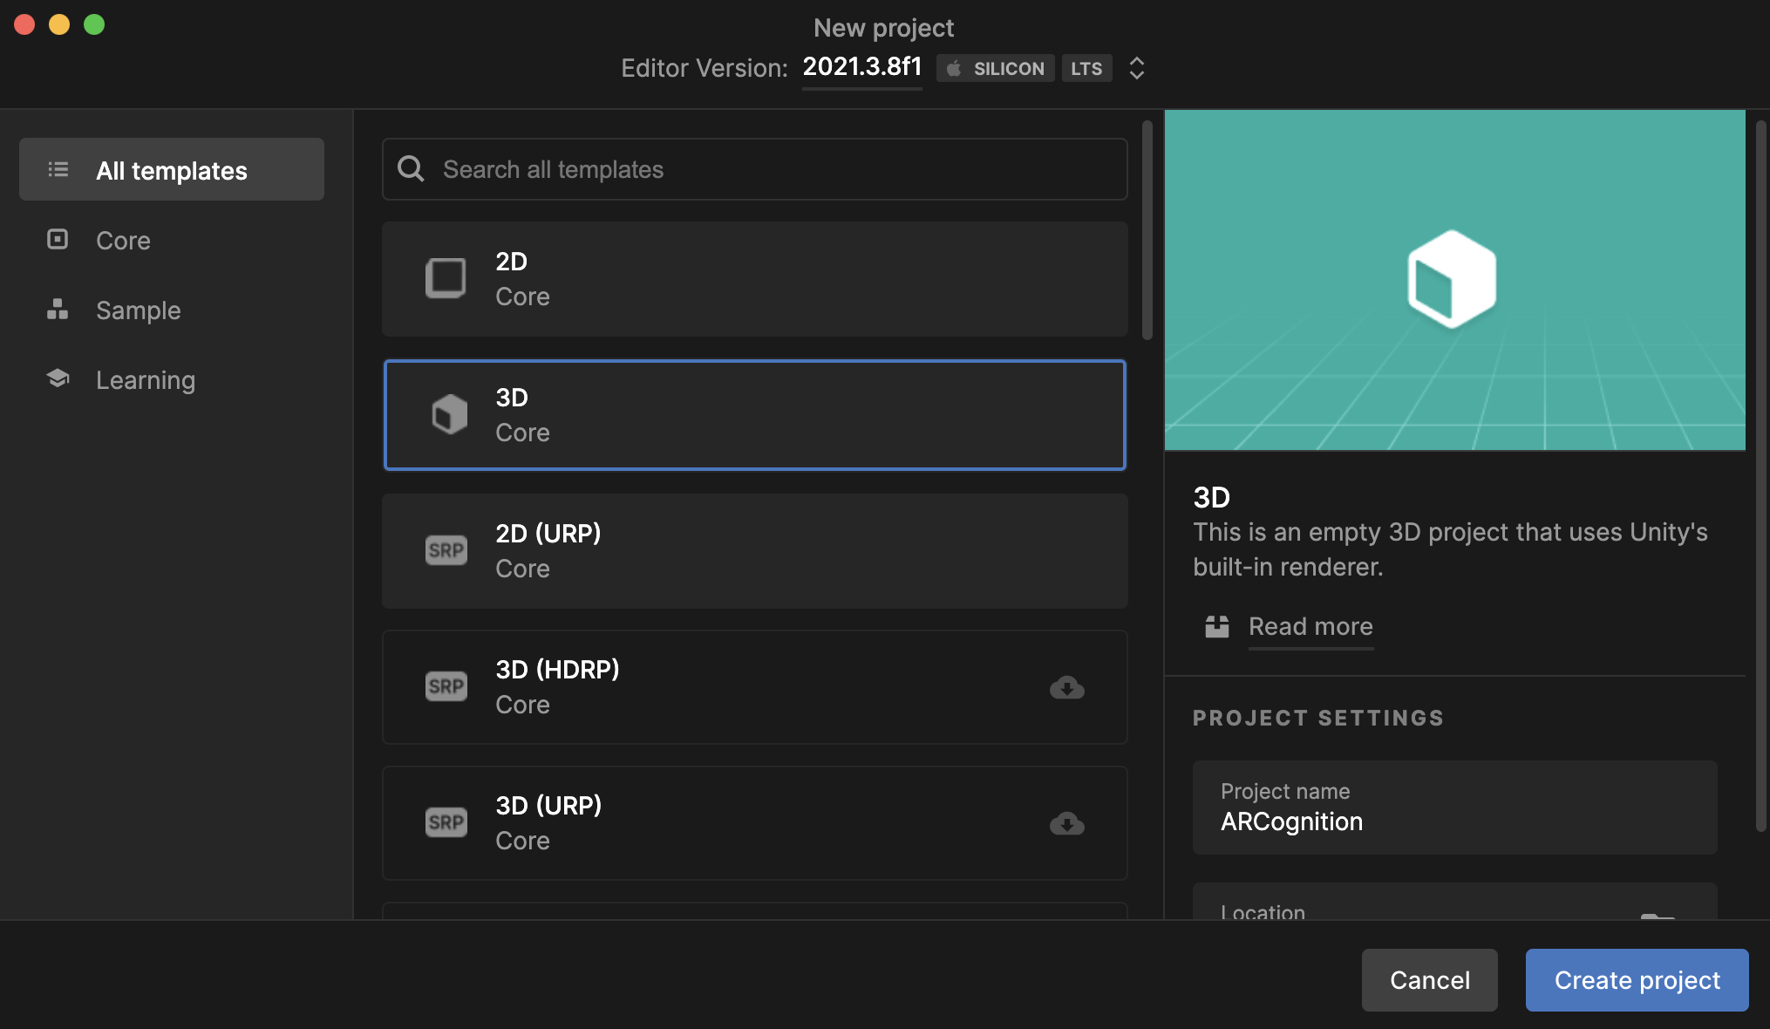
Task: Select the 3D (URP) SRP template icon
Action: [445, 821]
